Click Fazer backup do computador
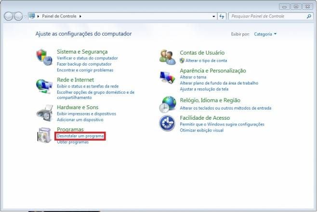318x212 pixels. click(x=84, y=64)
